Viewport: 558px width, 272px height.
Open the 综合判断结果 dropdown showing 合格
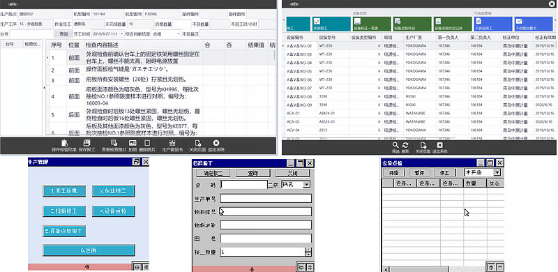pyautogui.click(x=166, y=34)
